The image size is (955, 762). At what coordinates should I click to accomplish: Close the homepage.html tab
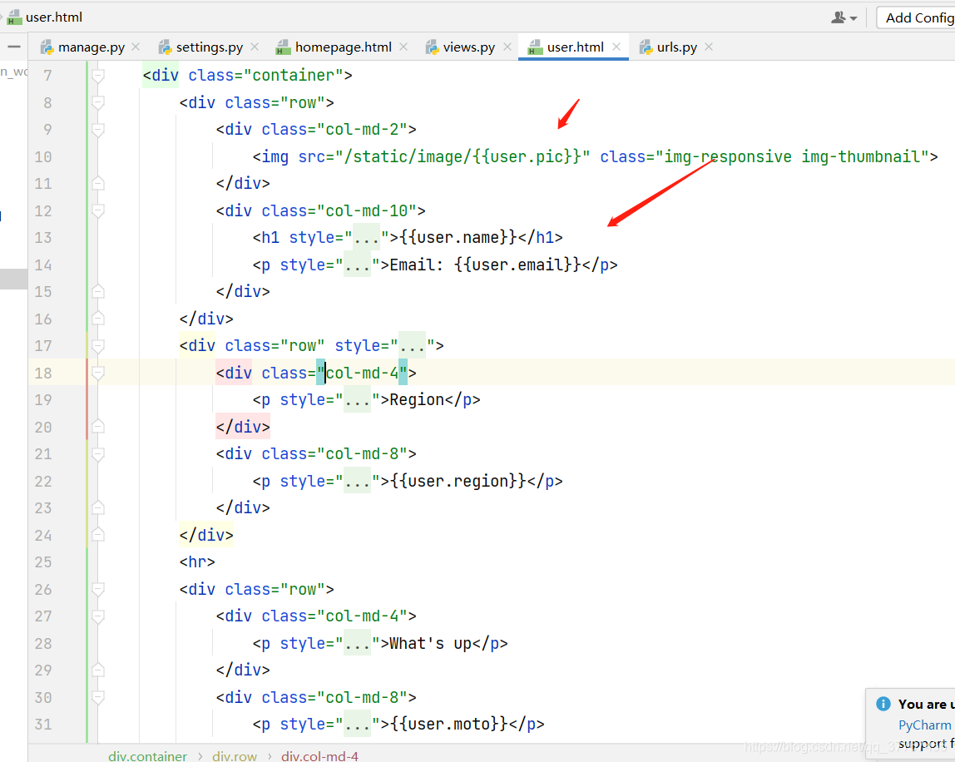coord(403,47)
